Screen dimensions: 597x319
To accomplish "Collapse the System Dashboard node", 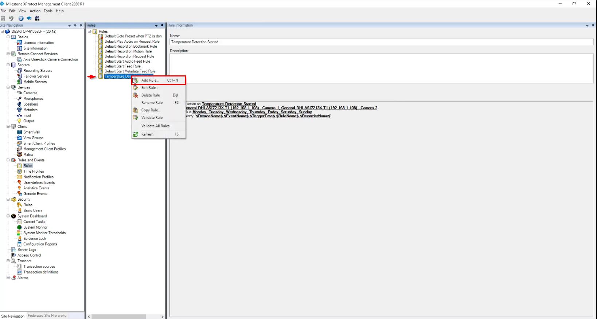I will [x=8, y=216].
